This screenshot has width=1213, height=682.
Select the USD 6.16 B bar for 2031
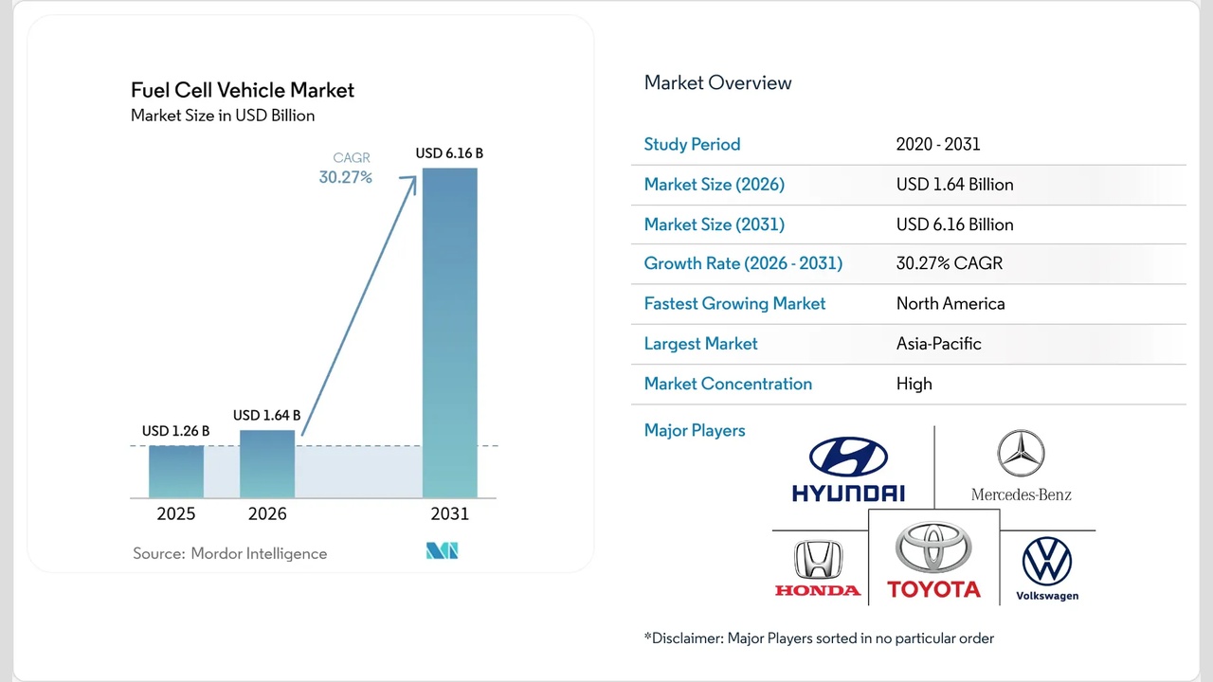pos(449,332)
